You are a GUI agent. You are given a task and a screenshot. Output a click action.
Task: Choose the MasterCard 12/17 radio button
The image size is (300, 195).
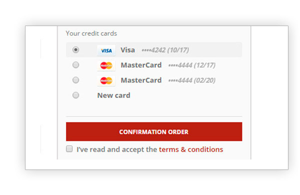(x=76, y=65)
